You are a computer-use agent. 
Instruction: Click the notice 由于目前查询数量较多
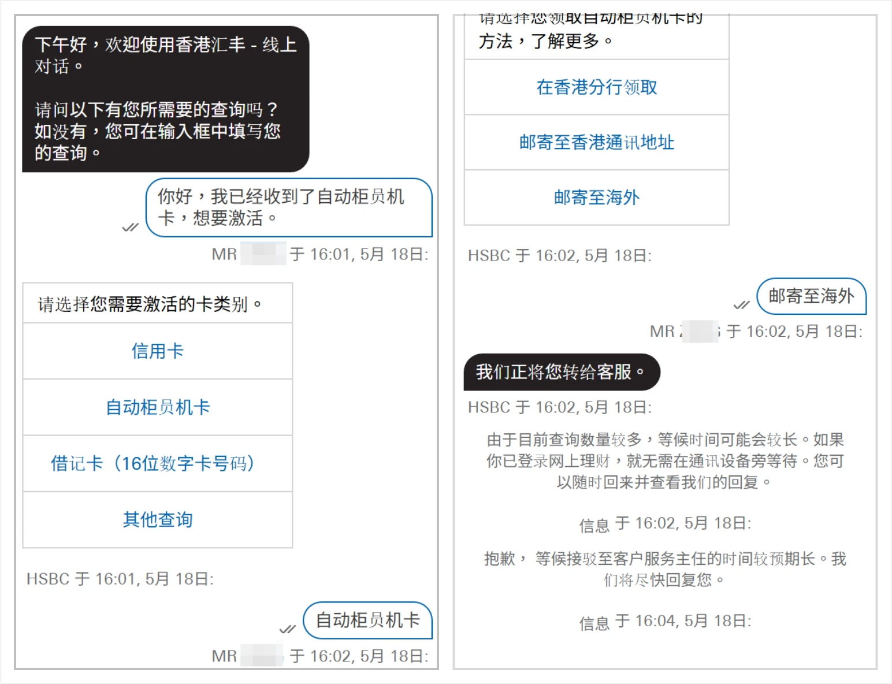(665, 461)
